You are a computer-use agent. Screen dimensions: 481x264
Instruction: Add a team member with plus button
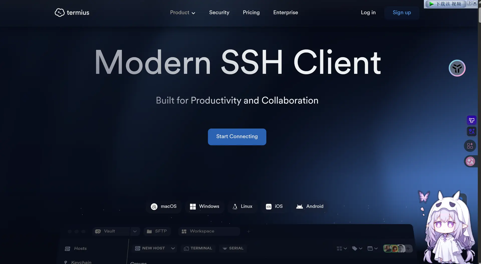coord(408,248)
